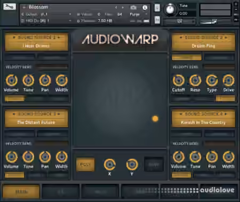The height and width of the screenshot is (202, 240).
Task: Load the previous instrument preset arrow
Action: [116, 7]
